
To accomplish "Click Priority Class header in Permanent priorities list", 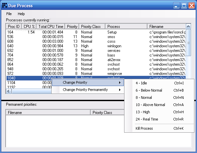I will (107, 113).
